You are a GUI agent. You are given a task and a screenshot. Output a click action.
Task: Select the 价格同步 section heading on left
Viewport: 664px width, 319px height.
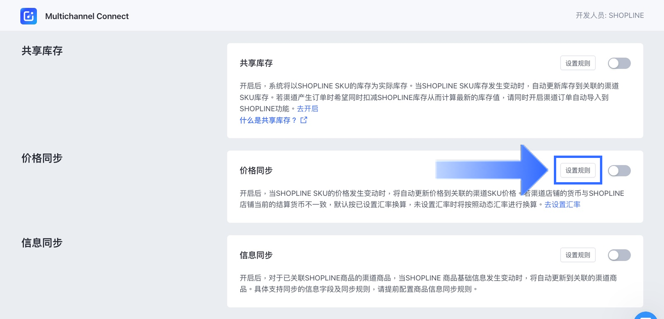(x=42, y=158)
